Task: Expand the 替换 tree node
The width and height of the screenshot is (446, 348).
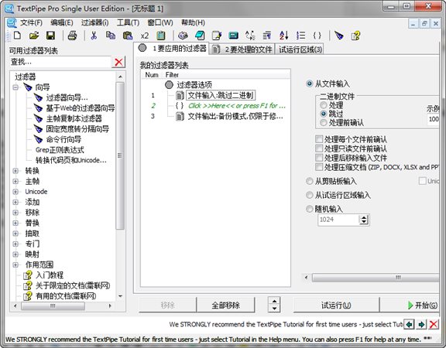Action: click(15, 223)
